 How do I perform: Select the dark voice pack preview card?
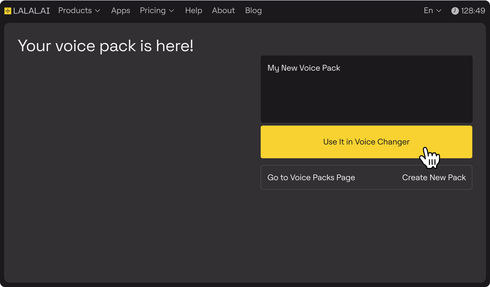coord(366,96)
